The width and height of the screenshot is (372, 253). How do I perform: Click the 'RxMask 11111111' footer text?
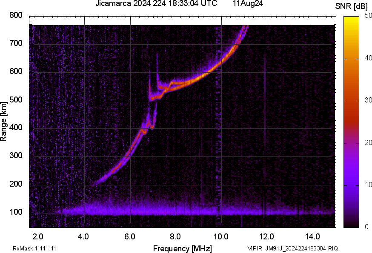(x=34, y=248)
